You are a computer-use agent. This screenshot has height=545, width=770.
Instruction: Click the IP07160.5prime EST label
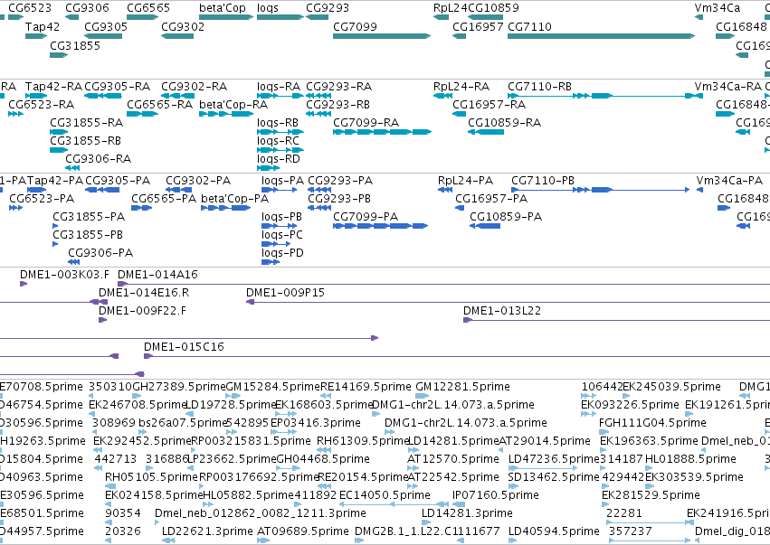tap(496, 495)
